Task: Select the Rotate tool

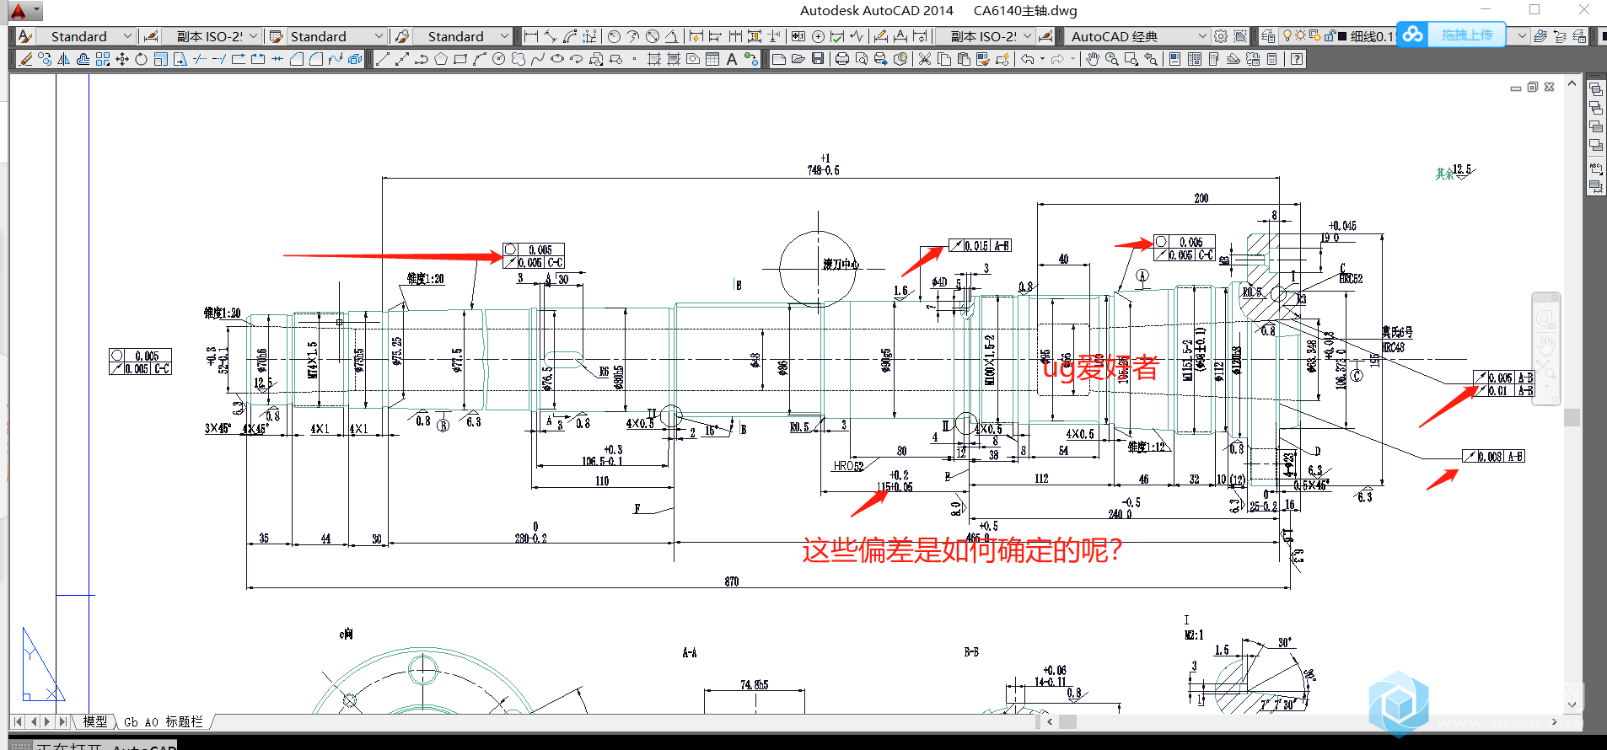Action: (x=141, y=59)
